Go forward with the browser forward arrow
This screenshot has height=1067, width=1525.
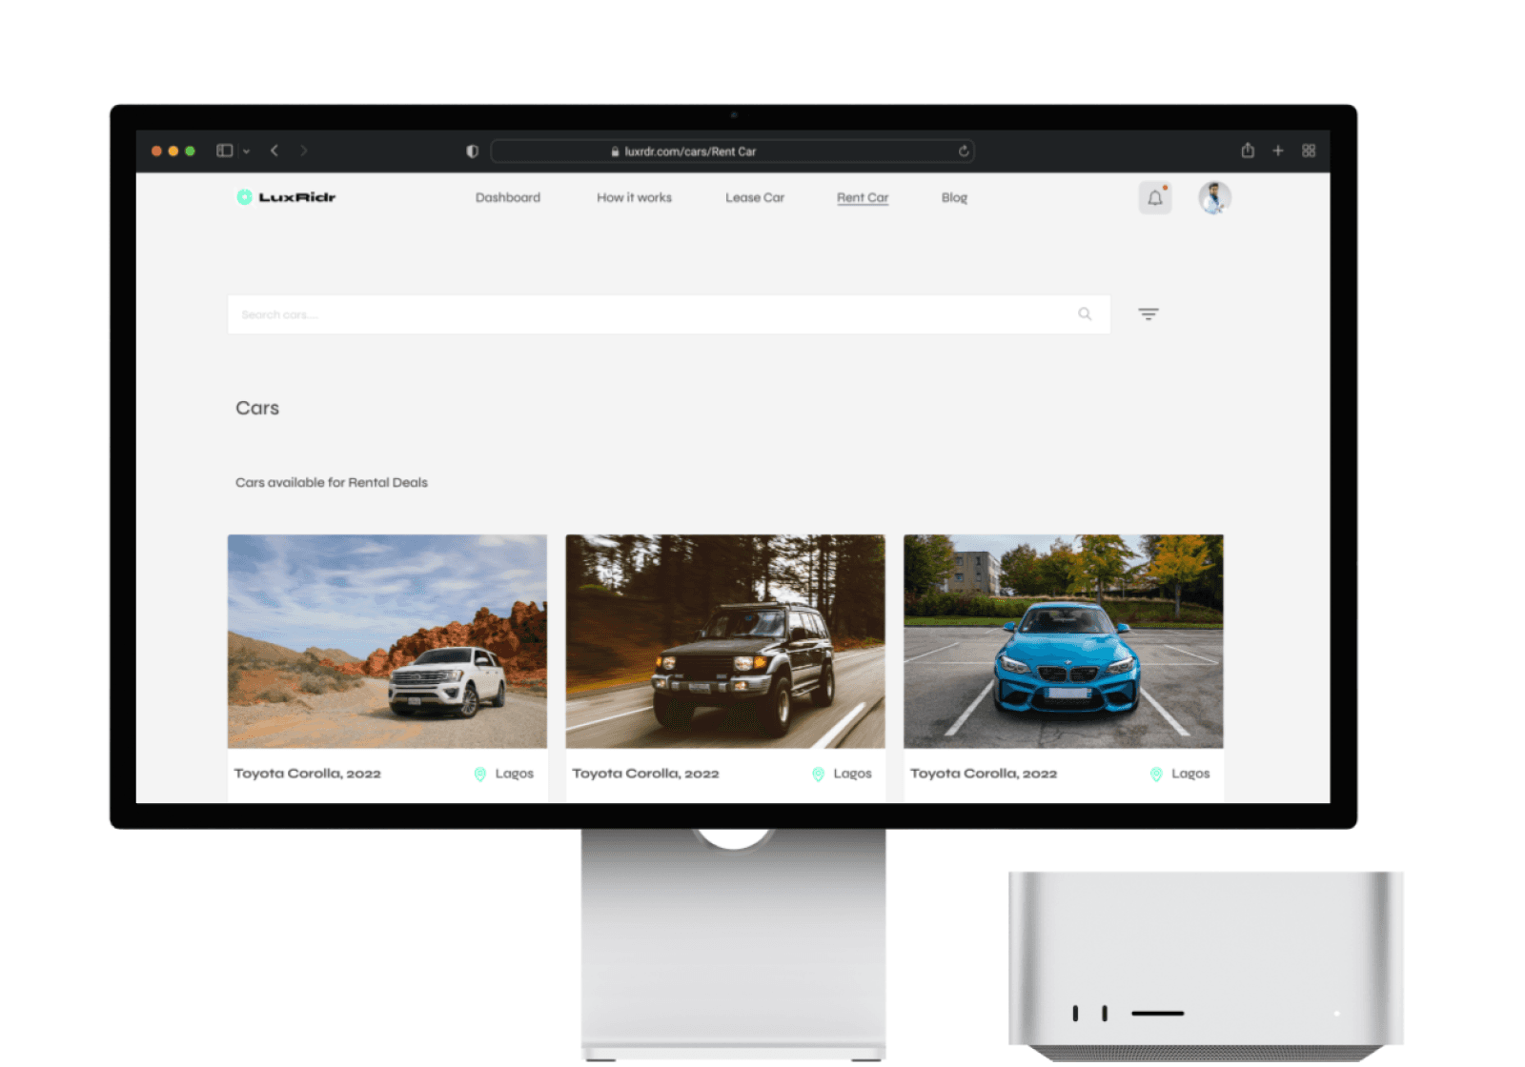(x=304, y=151)
